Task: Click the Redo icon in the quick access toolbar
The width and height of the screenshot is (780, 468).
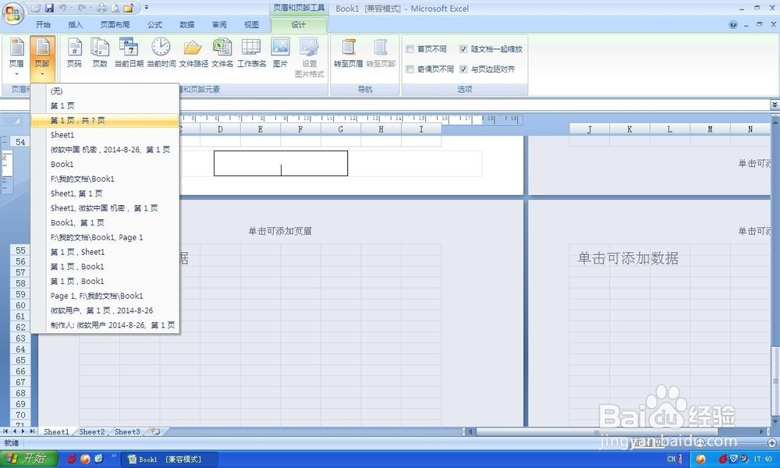Action: pyautogui.click(x=82, y=8)
